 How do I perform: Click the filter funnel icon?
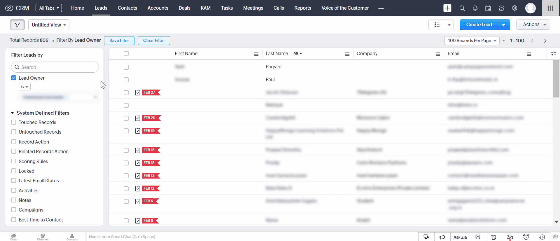click(x=17, y=25)
